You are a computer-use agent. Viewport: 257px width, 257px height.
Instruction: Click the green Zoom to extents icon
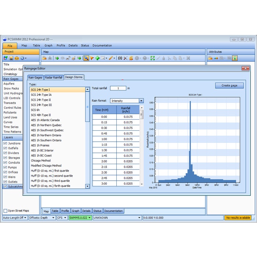[x=153, y=58]
